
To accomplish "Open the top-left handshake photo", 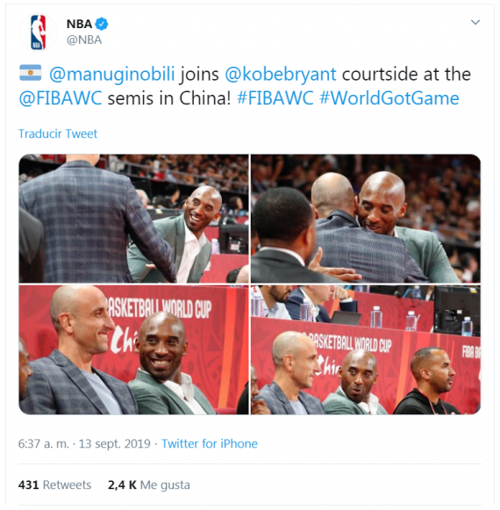I will 133,219.
